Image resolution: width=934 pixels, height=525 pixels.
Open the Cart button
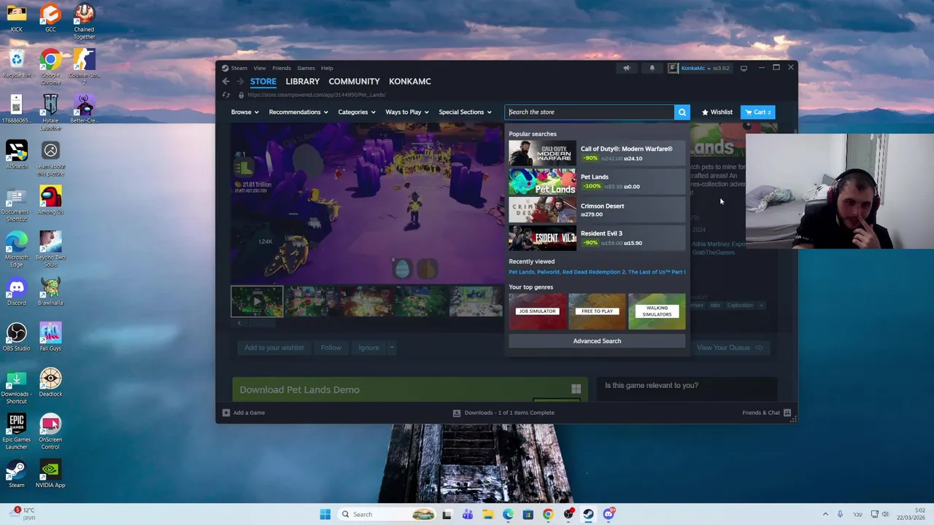point(757,112)
